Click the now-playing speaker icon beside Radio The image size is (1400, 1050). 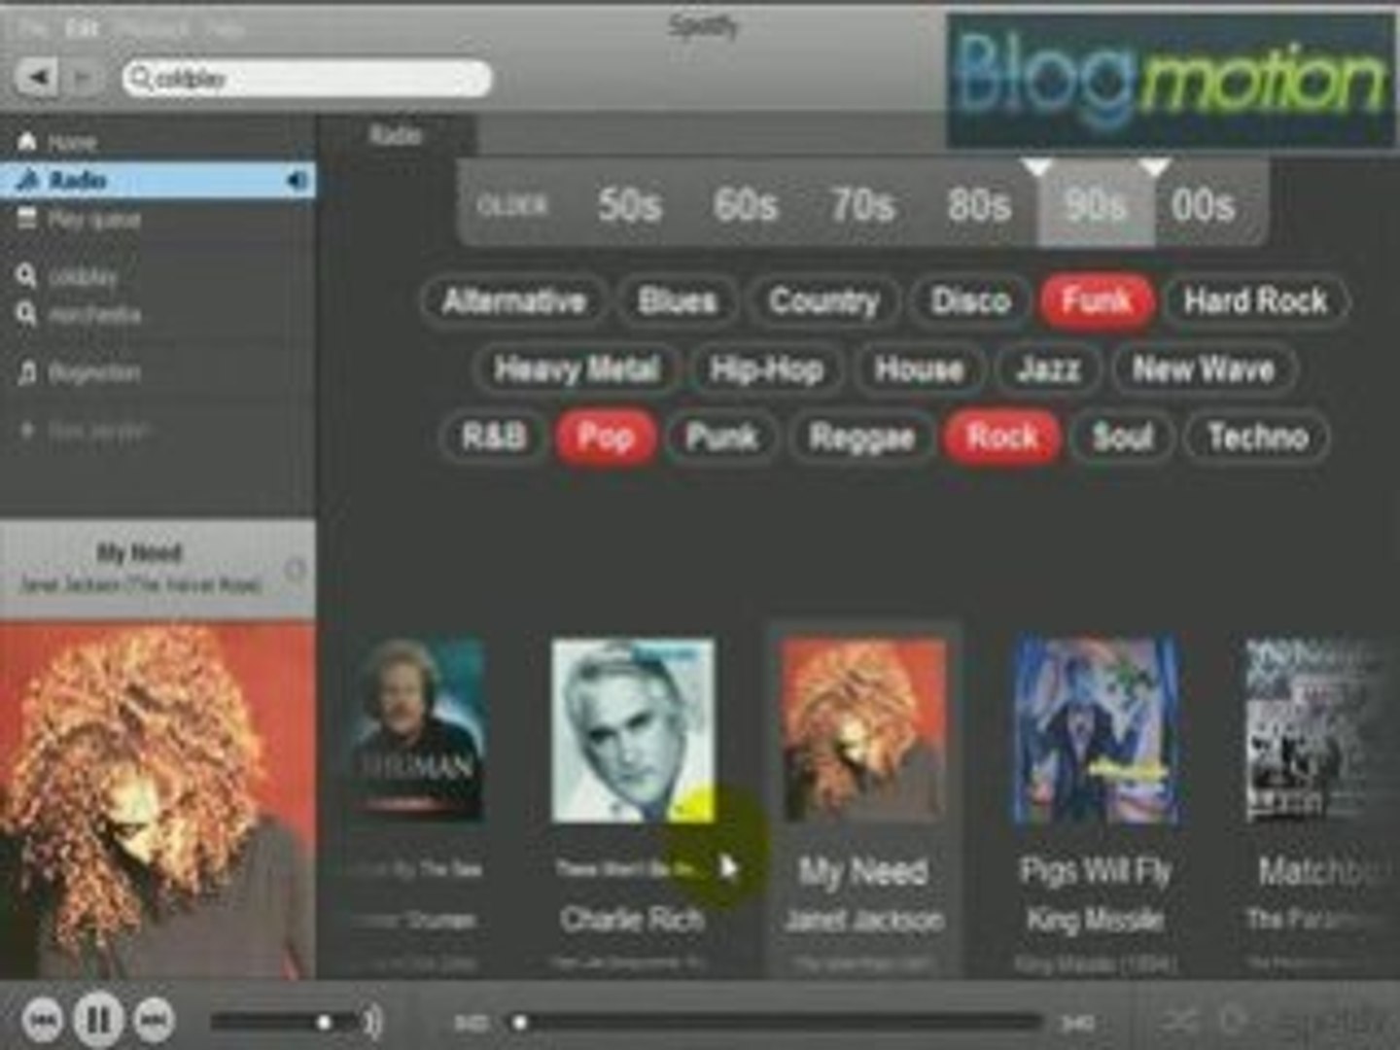[x=297, y=181]
